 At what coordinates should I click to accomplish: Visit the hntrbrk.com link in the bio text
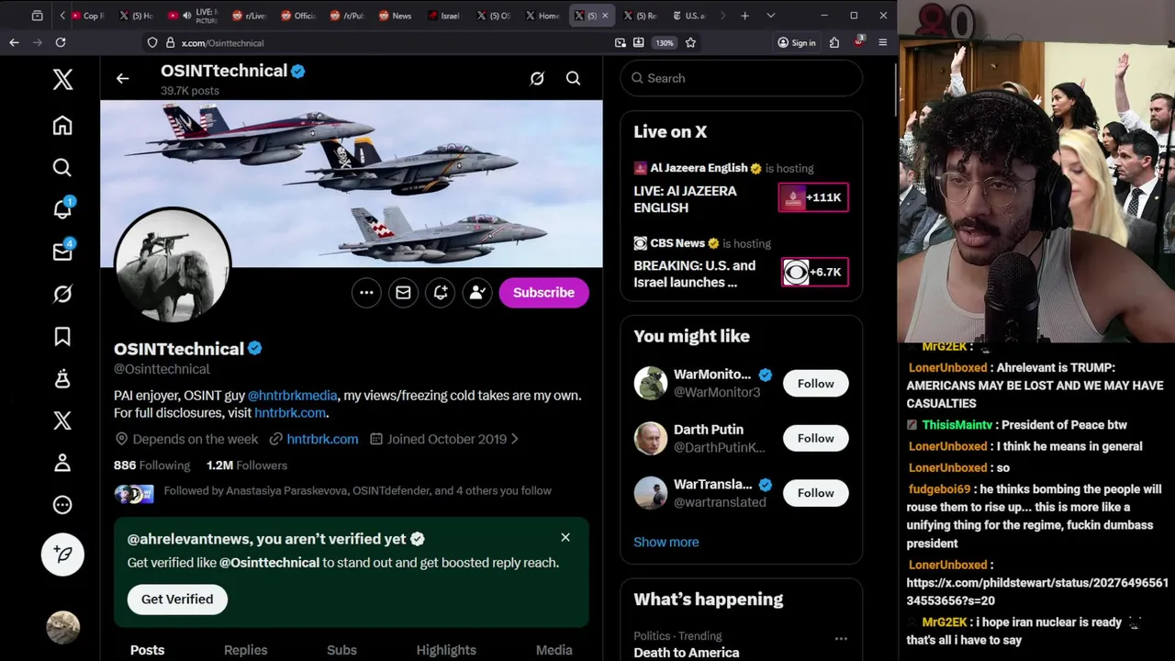coord(290,413)
